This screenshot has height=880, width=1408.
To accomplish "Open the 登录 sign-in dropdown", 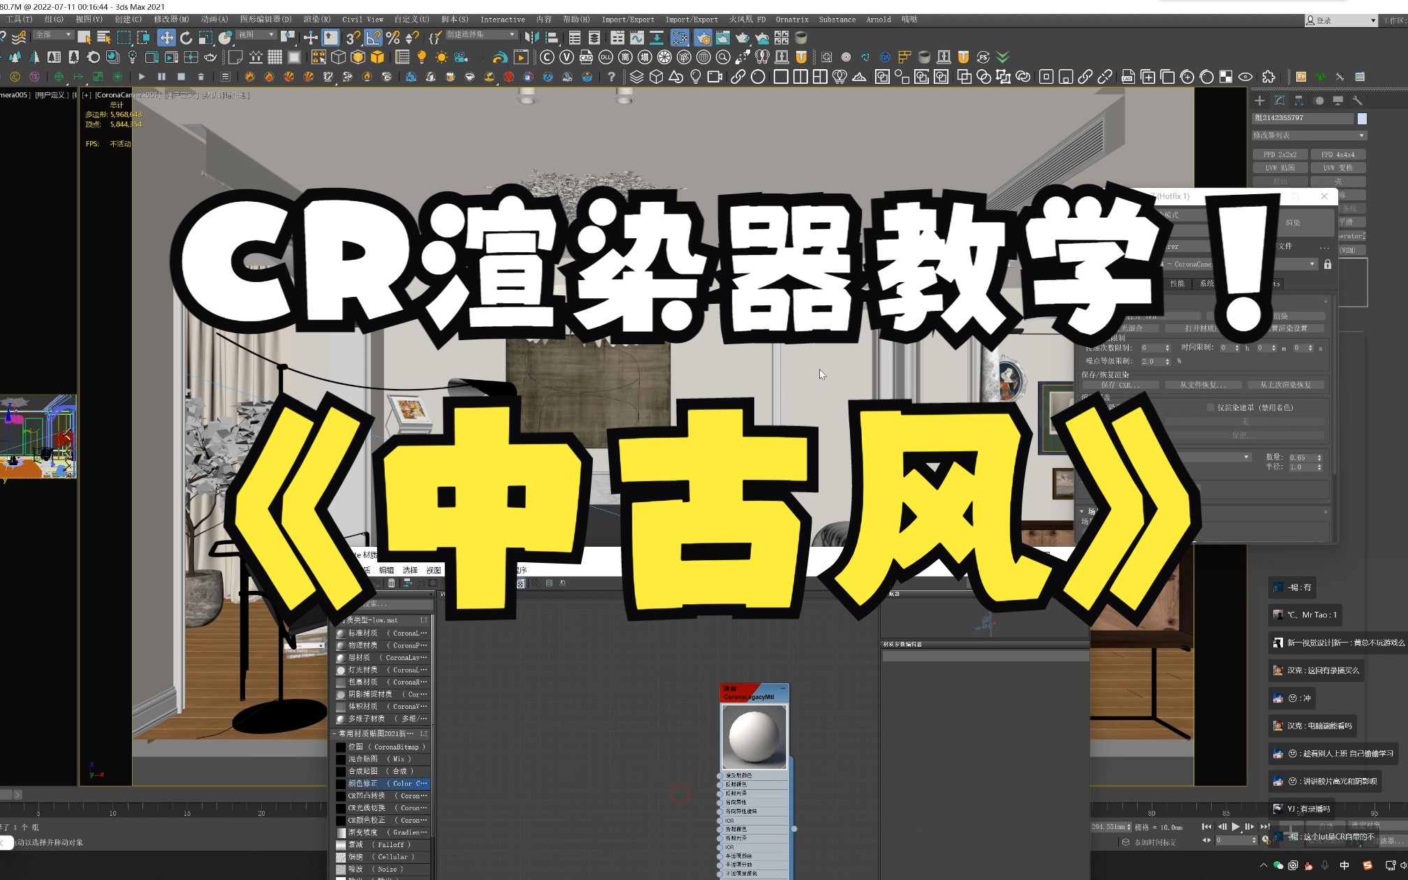I will (x=1340, y=20).
